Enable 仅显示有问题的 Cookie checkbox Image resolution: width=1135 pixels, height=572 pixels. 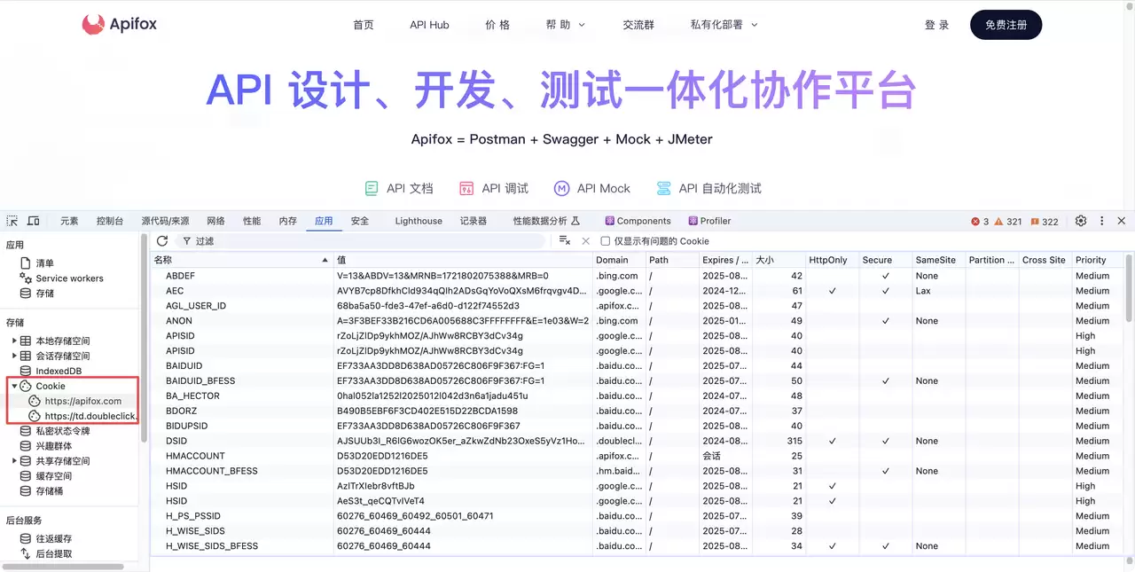pyautogui.click(x=606, y=241)
